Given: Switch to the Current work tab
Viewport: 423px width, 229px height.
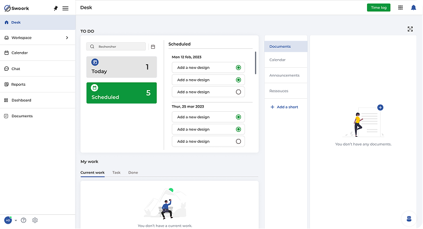Looking at the screenshot, I should point(92,173).
